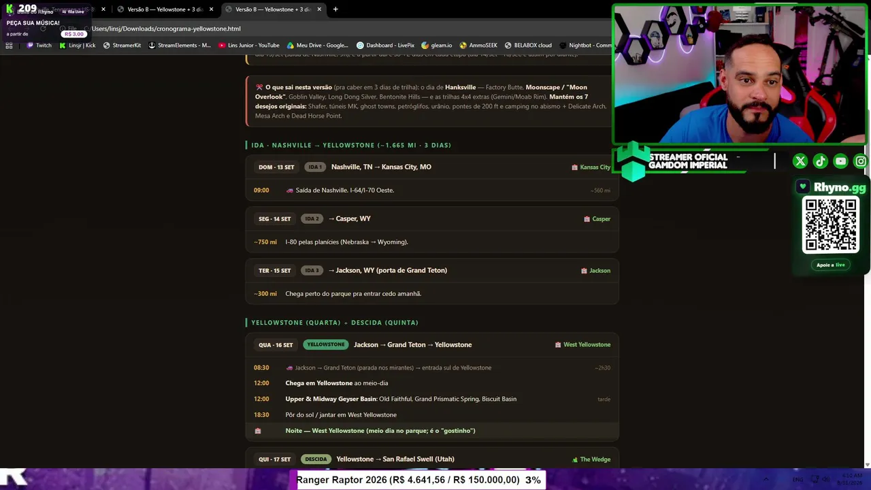
Task: Click the SEG - 14 SET date label
Action: tap(274, 219)
